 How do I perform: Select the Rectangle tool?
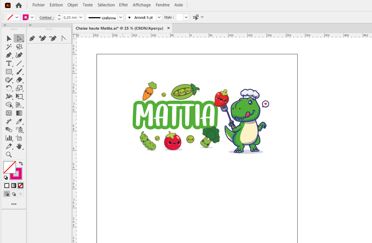pos(9,72)
